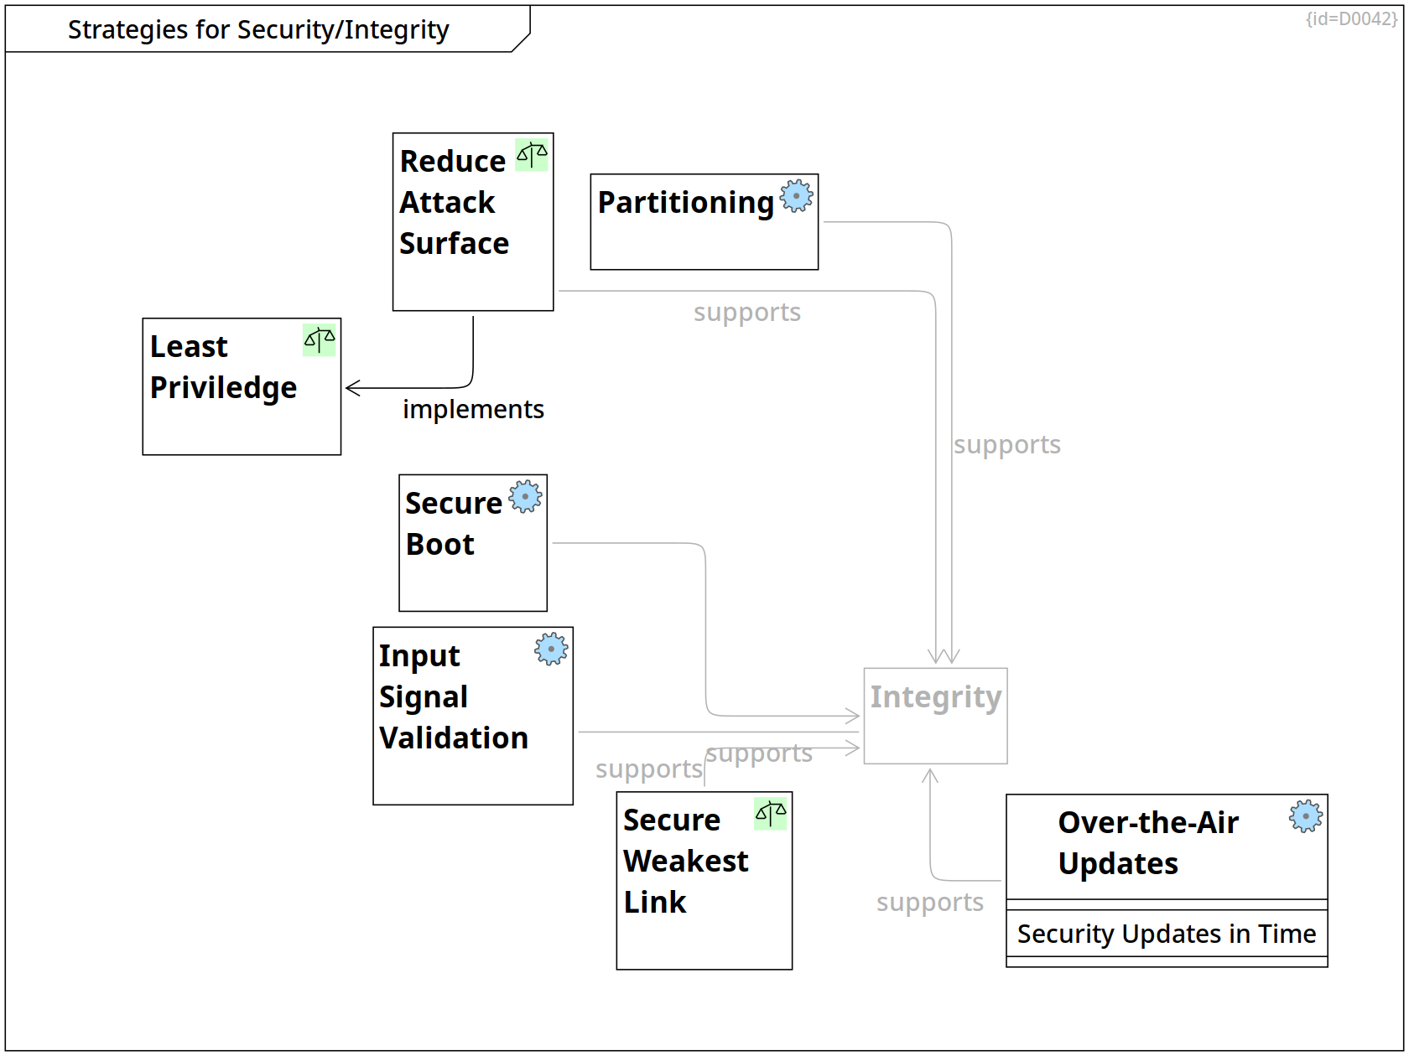Select the Input Signal Validation title
Image resolution: width=1409 pixels, height=1056 pixels.
[453, 696]
